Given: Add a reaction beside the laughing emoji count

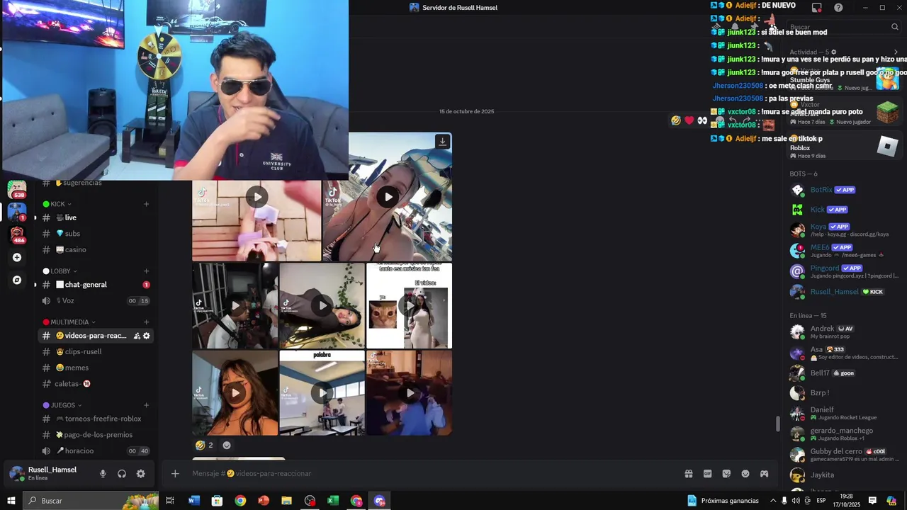Looking at the screenshot, I should point(227,446).
